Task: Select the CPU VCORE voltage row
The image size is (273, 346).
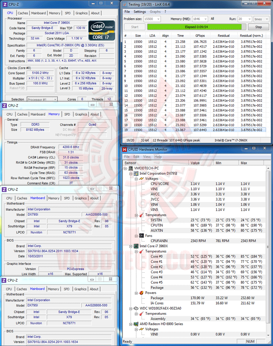Action: (205, 184)
